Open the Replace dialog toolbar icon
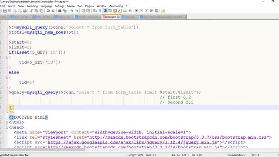Image resolution: width=279 pixels, height=157 pixels. click(65, 11)
